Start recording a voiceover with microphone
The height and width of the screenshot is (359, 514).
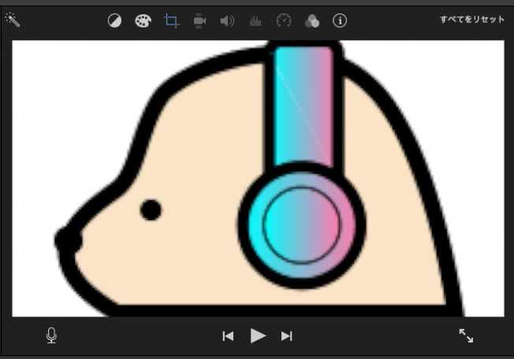(x=51, y=335)
